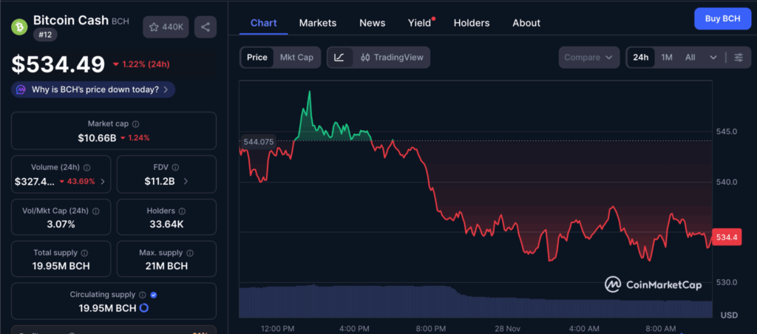757x334 pixels.
Task: Open "Why is BCH's price down today?"
Action: [94, 89]
